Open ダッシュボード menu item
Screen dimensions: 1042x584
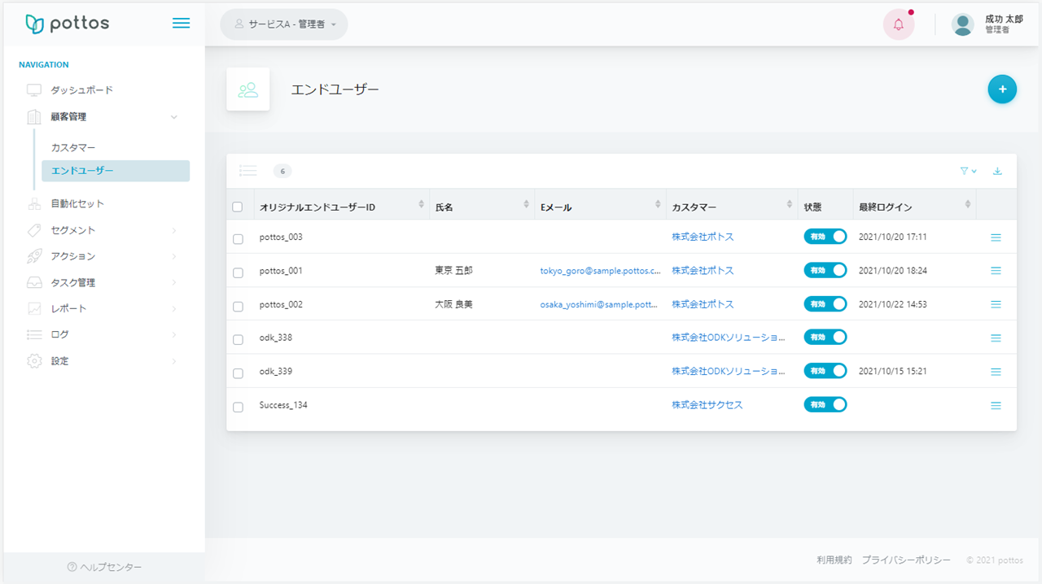click(x=82, y=90)
